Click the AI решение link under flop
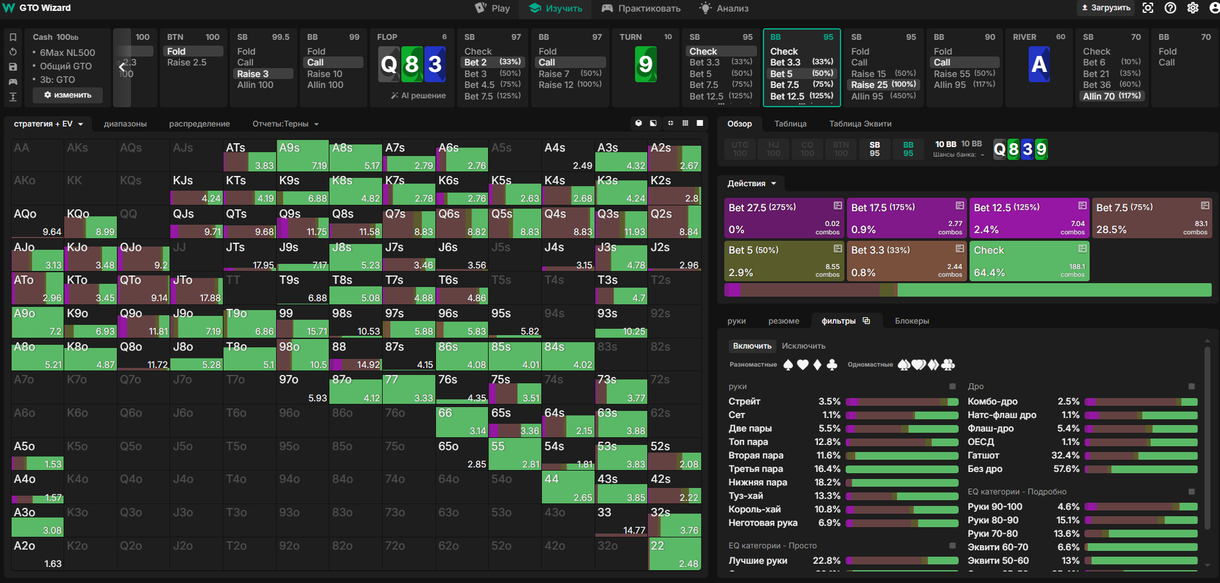Viewport: 1220px width, 583px height. [418, 96]
